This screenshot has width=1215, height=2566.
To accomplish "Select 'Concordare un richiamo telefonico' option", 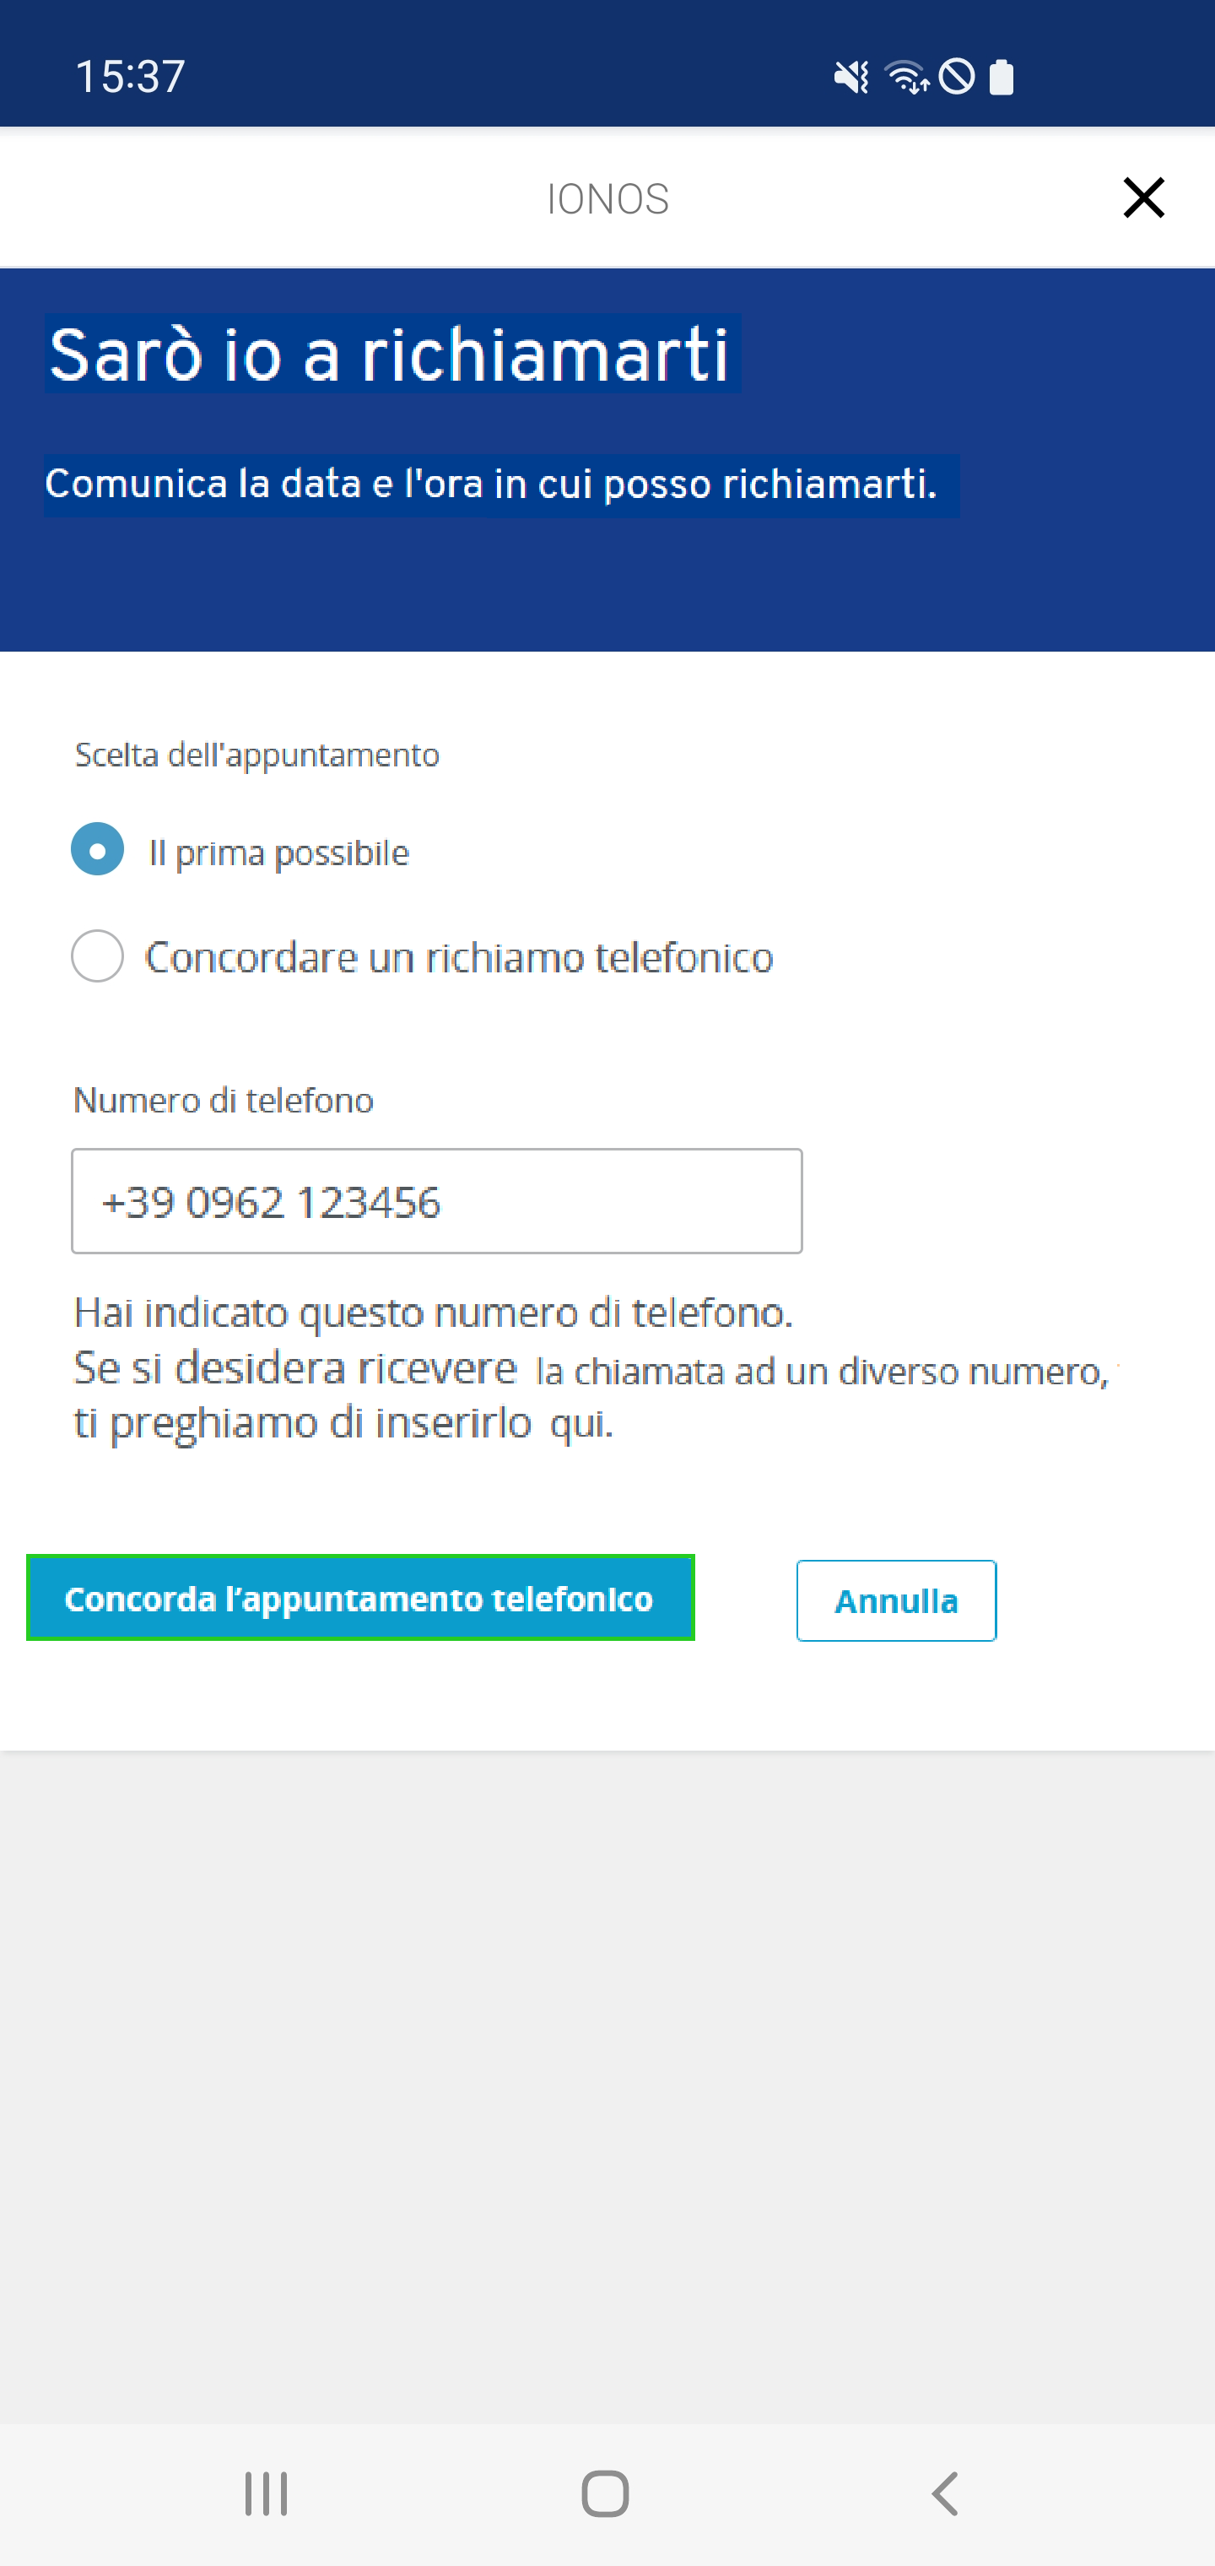I will (x=98, y=956).
